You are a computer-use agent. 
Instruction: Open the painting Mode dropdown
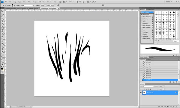[x=27, y=5]
